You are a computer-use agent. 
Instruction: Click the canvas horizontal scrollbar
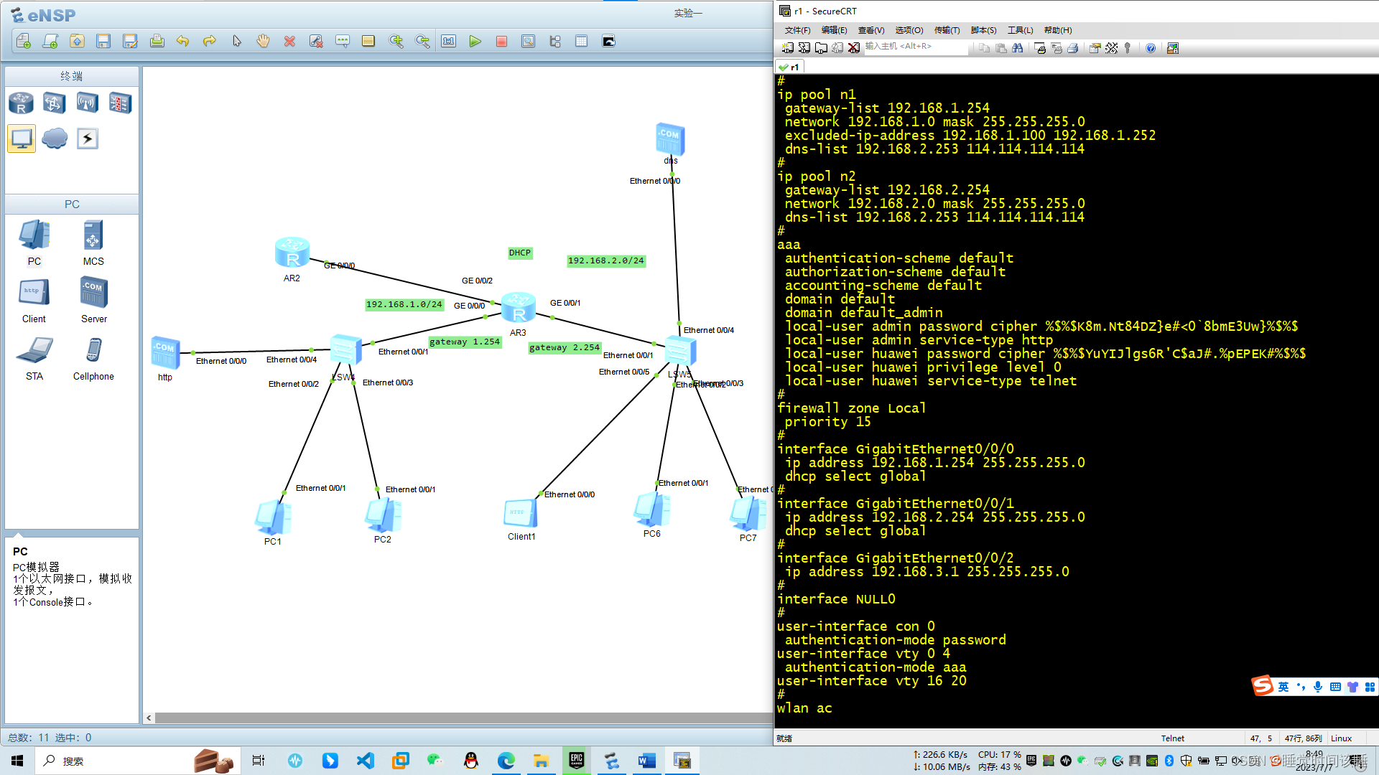(x=460, y=718)
